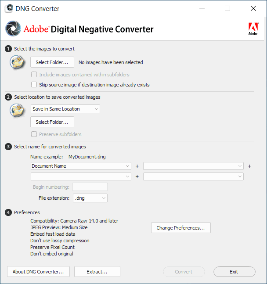Click the Begin numbering input field

coord(90,187)
